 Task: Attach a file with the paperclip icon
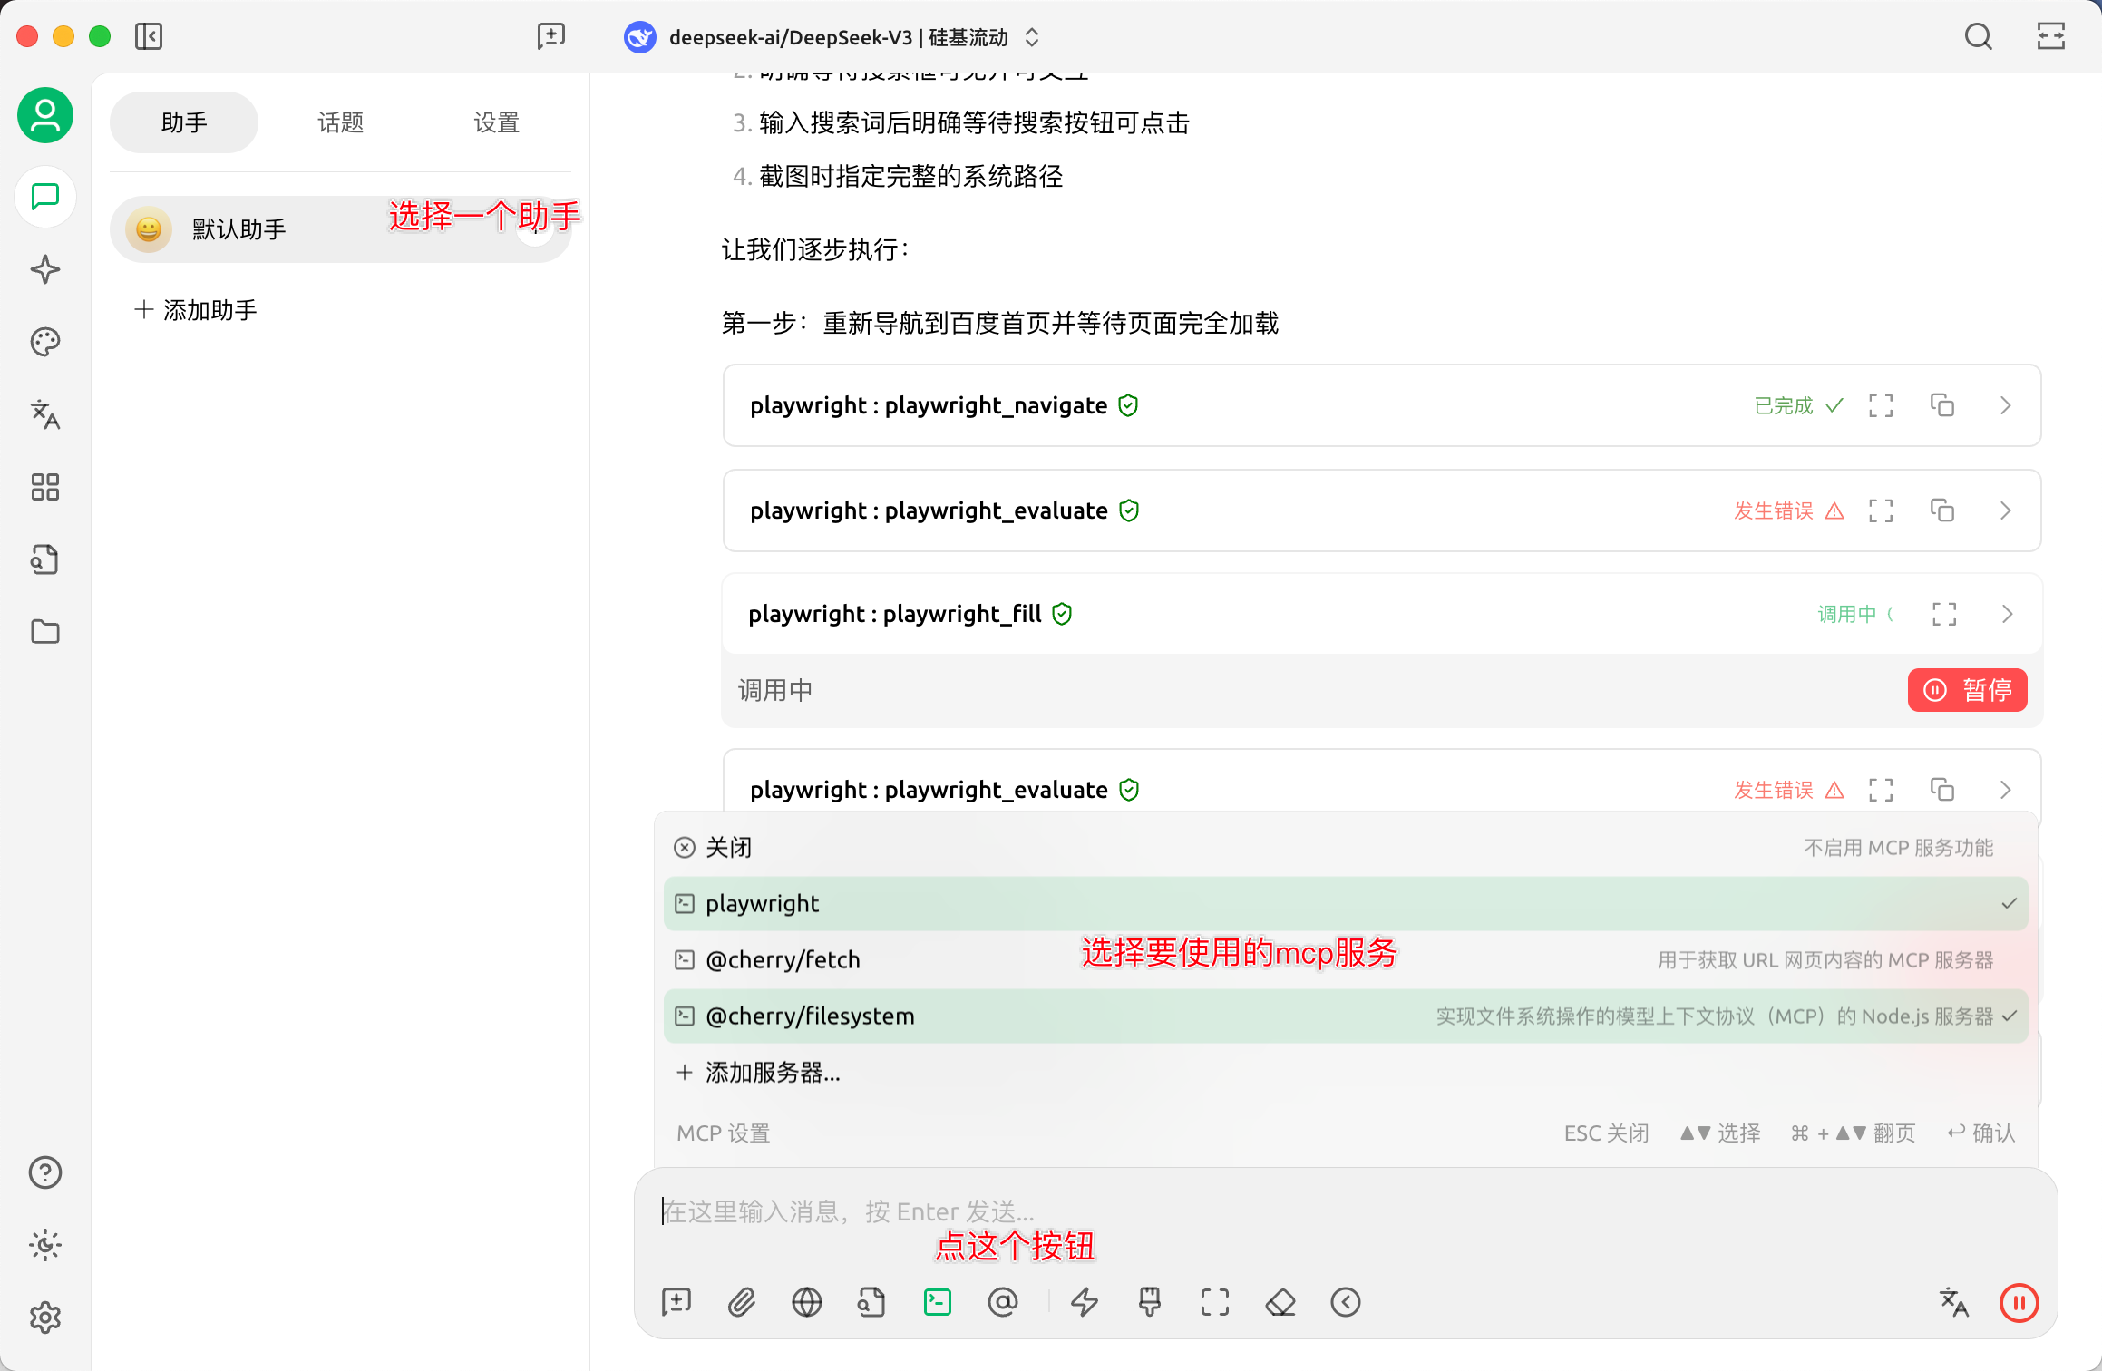[x=742, y=1302]
